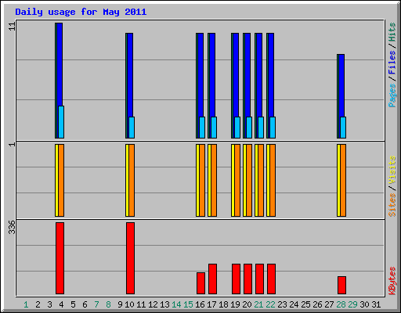
Task: Click the 'Hits' legend label
Action: [x=392, y=32]
